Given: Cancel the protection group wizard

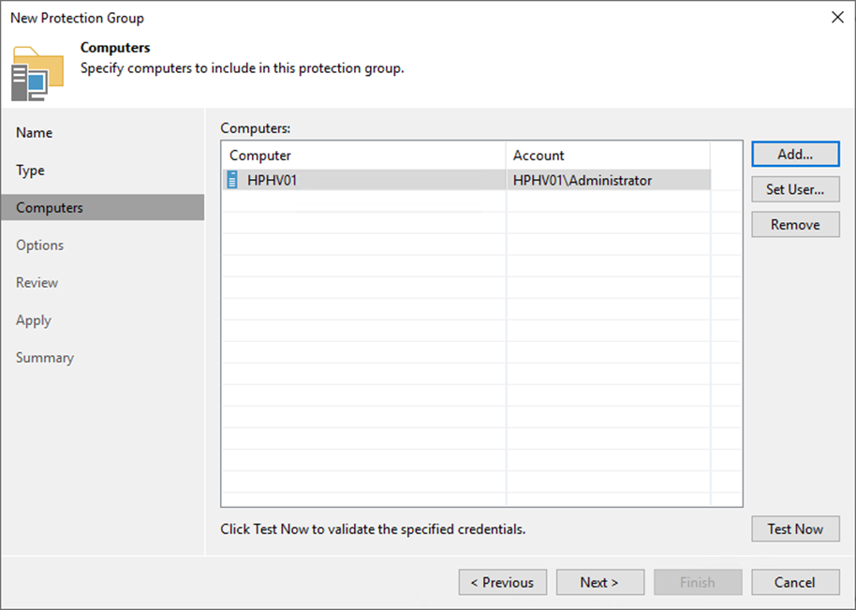Looking at the screenshot, I should (x=794, y=582).
